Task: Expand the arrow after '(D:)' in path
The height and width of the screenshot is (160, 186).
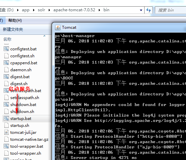Action: click(x=18, y=10)
